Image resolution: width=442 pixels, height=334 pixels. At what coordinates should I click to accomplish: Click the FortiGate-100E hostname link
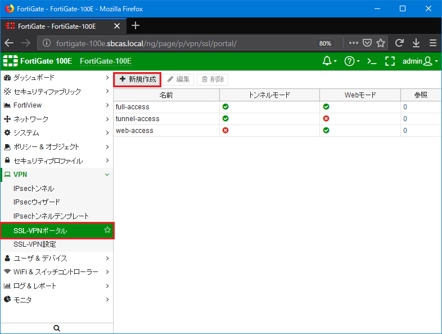pos(106,61)
